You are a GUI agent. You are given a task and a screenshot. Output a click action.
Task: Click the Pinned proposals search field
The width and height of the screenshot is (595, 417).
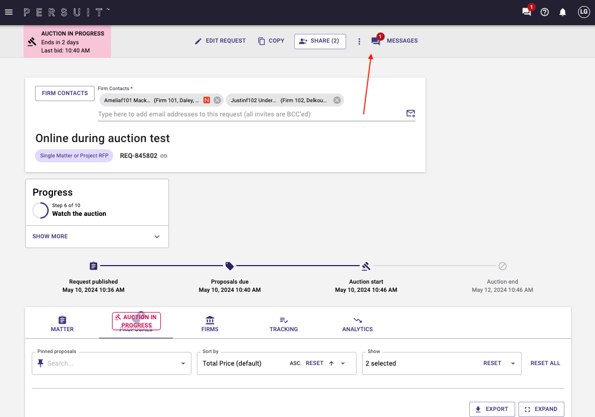tap(112, 363)
